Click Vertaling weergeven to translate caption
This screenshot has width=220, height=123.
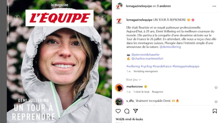[146, 71]
